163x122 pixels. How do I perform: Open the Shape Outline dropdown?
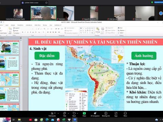tap(110, 30)
